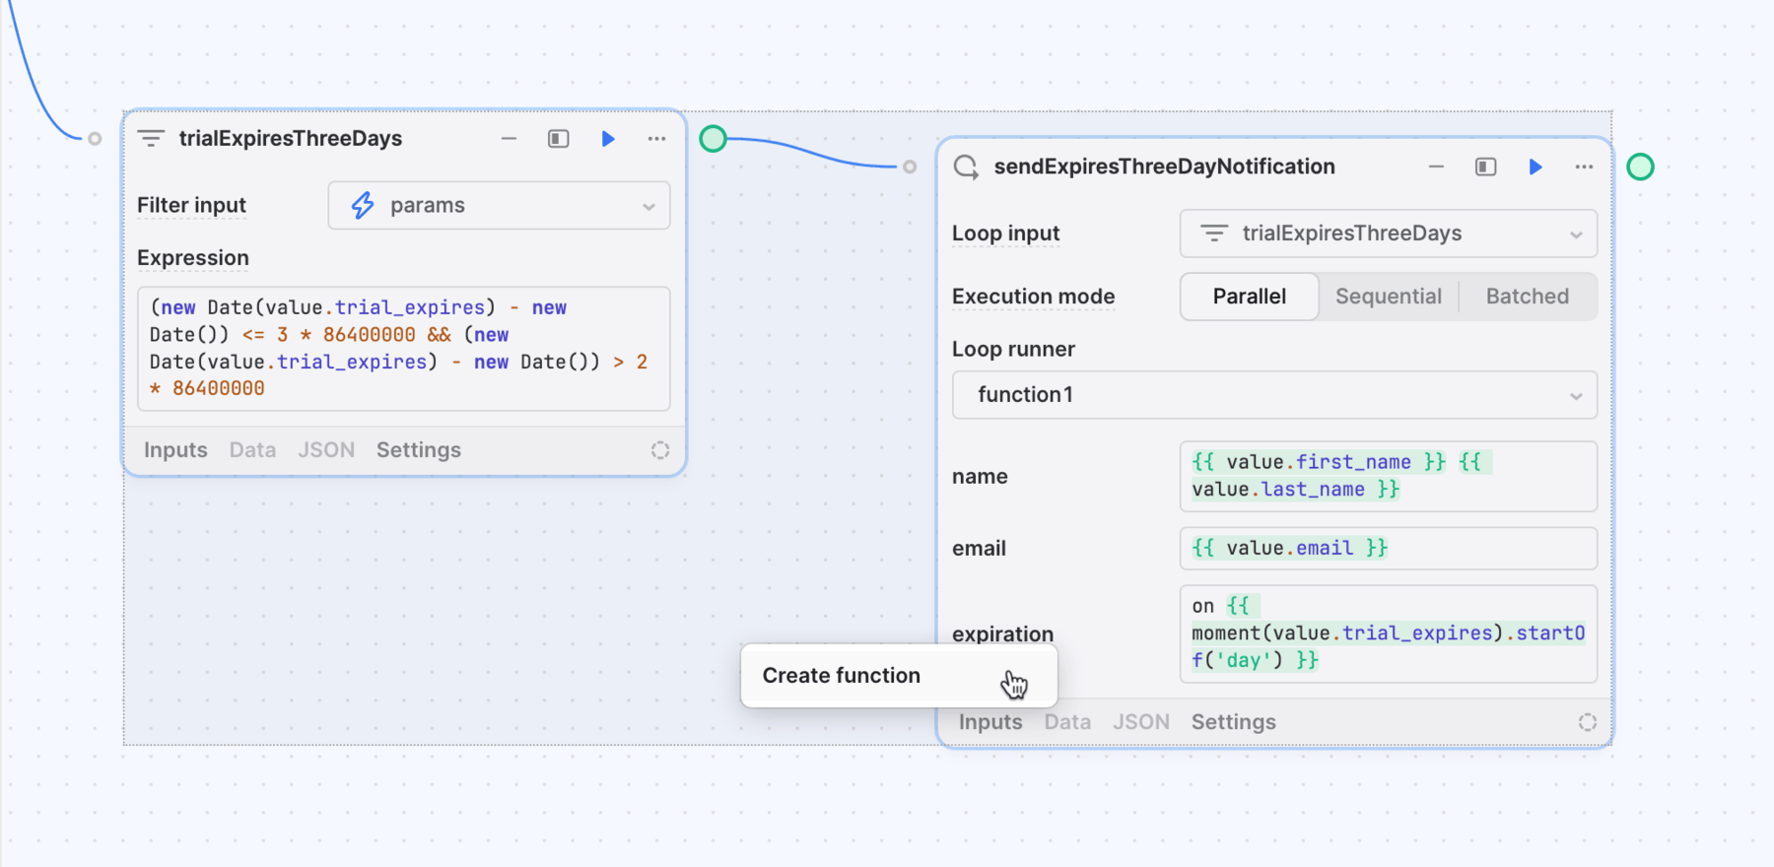
Task: Click the Execution mode label
Action: coord(1033,297)
